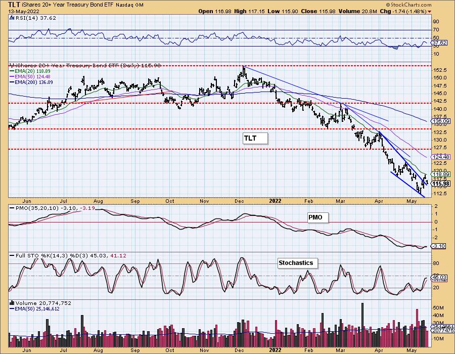Image resolution: width=455 pixels, height=354 pixels.
Task: Click the 90 level on RSI axis
Action: point(436,22)
